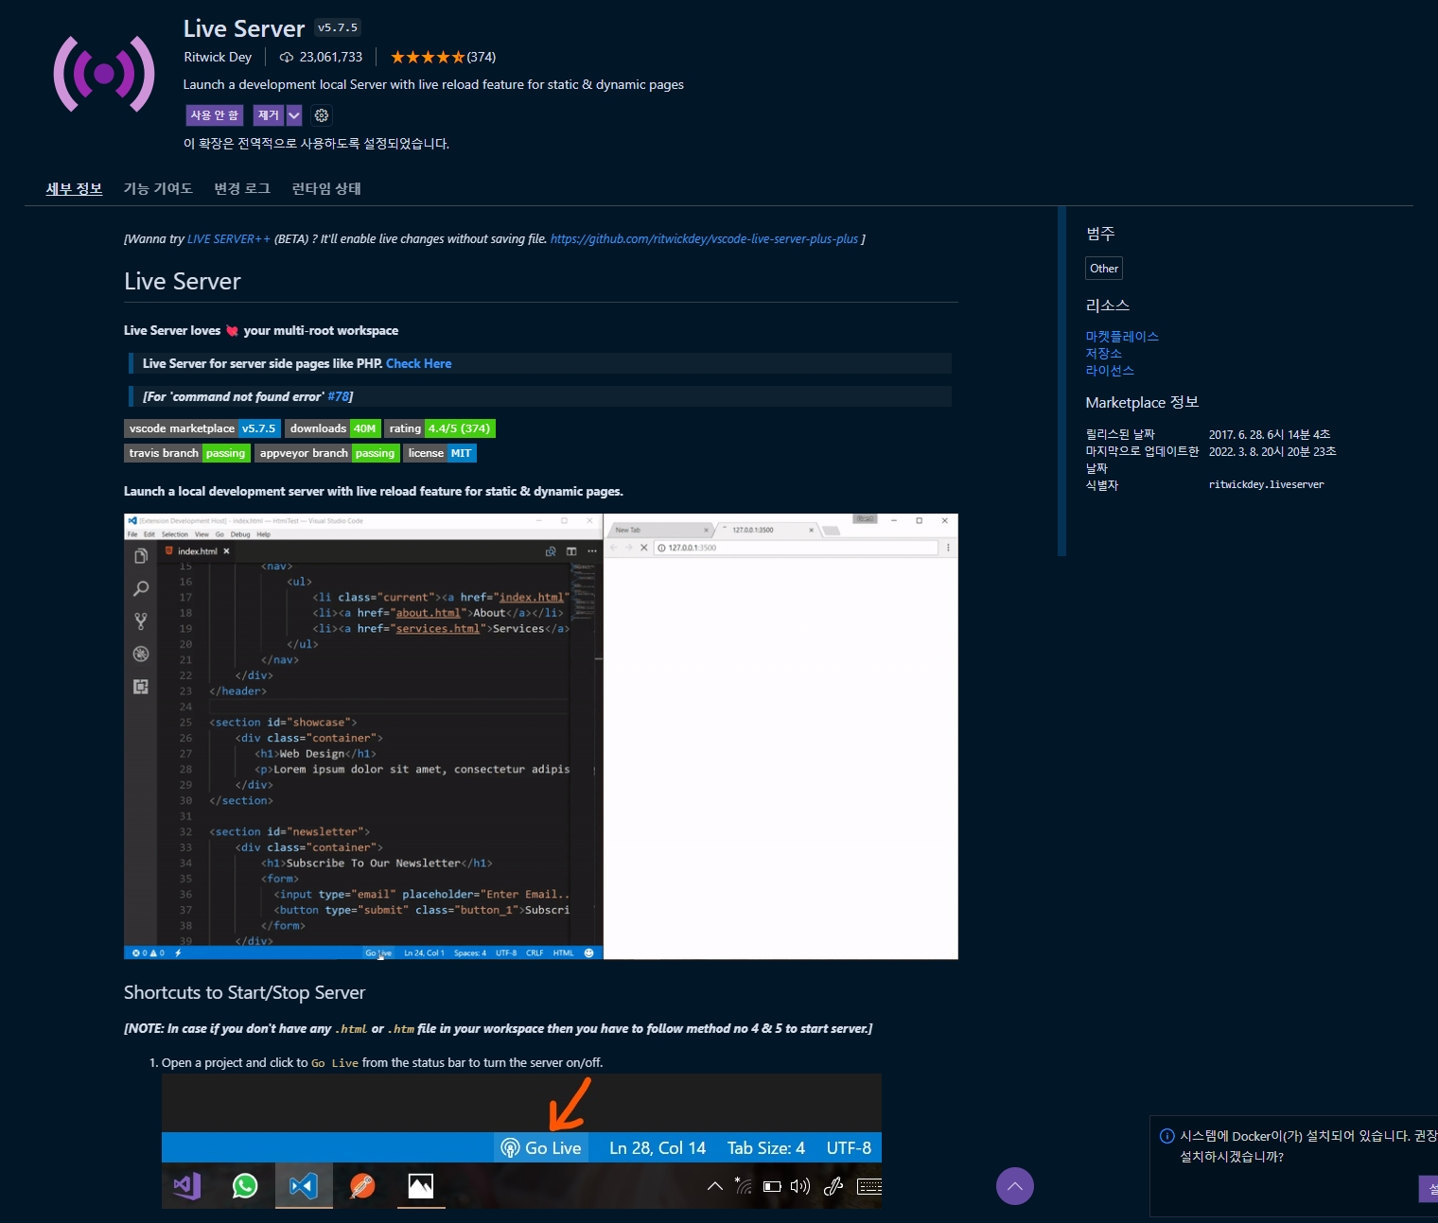Screen dimensions: 1438x1223
Task: Open the 라이선스 license link
Action: [x=1110, y=371]
